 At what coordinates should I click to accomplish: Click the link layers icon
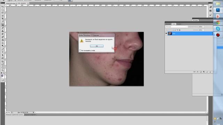tap(194, 72)
